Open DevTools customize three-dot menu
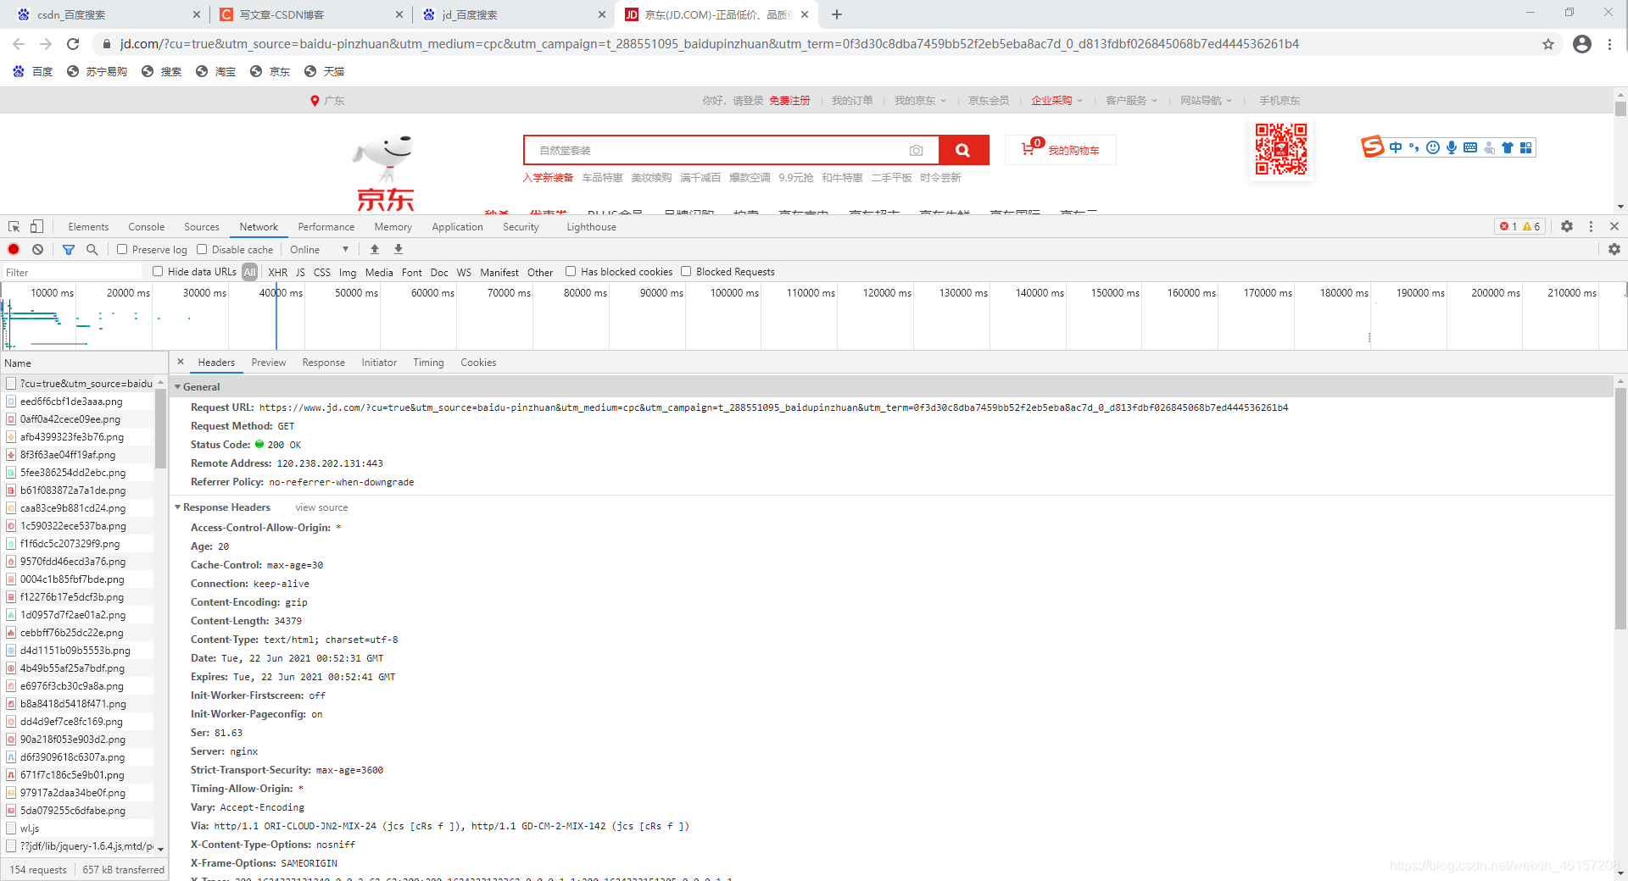1628x881 pixels. tap(1591, 226)
